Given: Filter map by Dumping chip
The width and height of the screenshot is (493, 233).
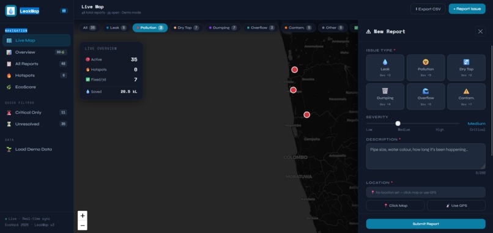Looking at the screenshot, I should (223, 28).
